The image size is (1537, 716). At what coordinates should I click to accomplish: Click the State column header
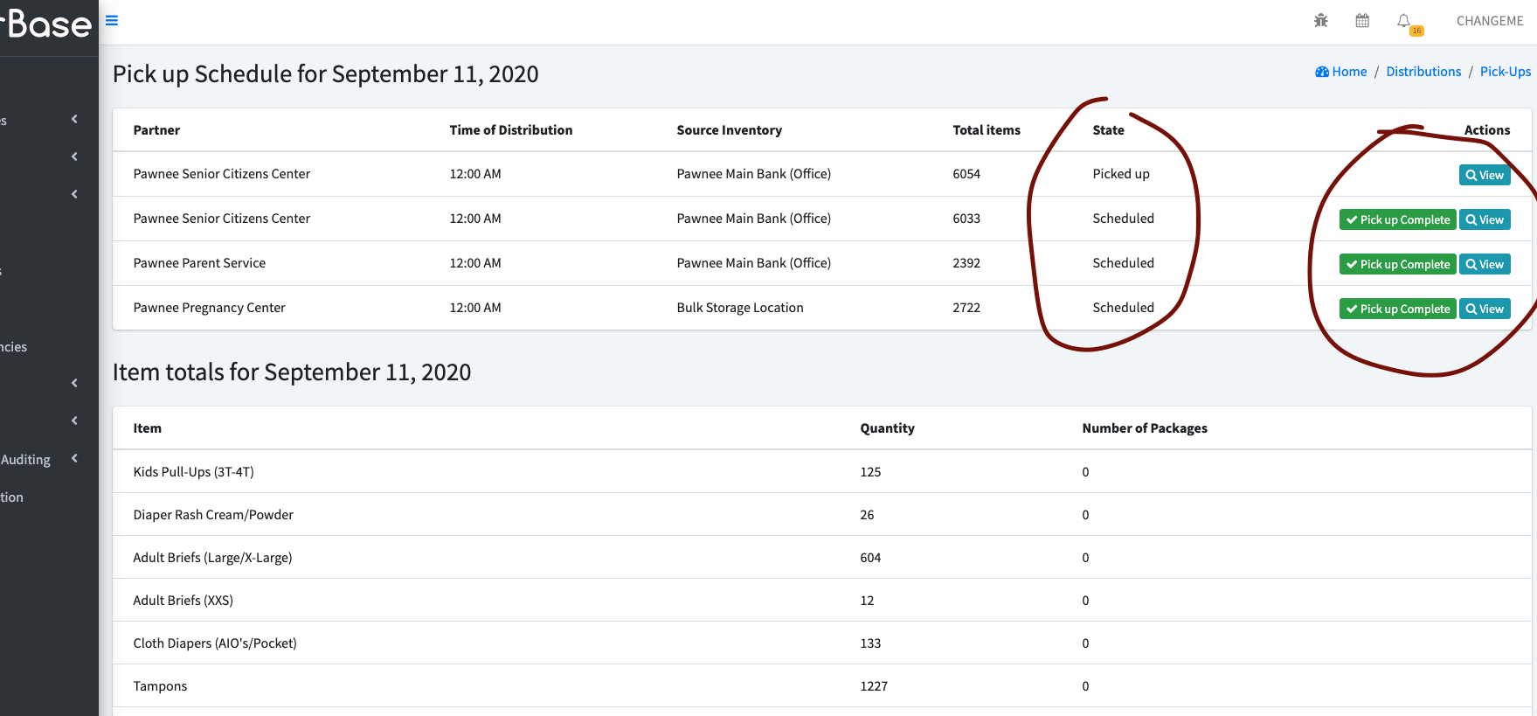point(1108,130)
